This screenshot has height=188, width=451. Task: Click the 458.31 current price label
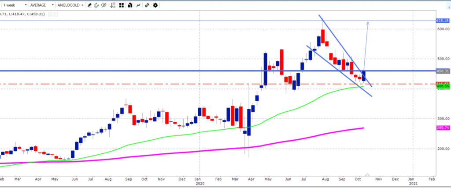pos(442,71)
